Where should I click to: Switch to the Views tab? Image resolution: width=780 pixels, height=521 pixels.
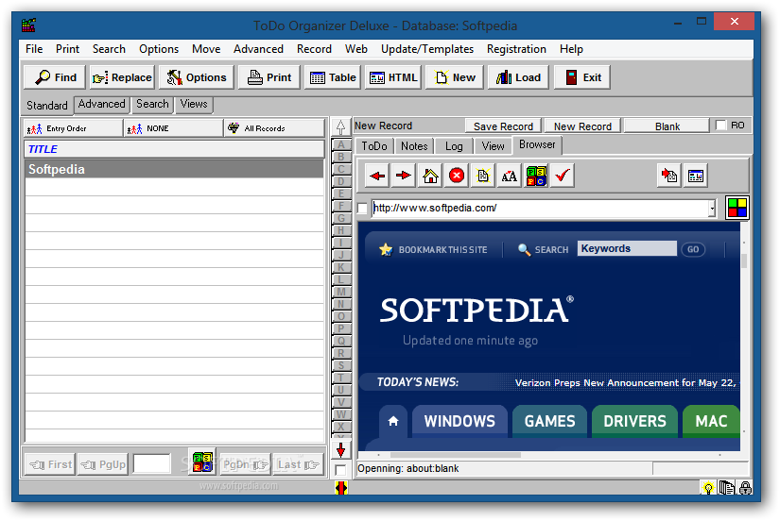point(194,105)
